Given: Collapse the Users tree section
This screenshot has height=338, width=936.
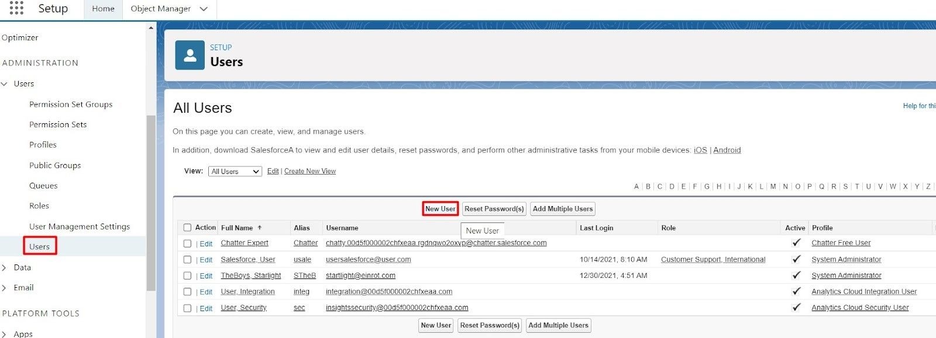Looking at the screenshot, I should [5, 84].
